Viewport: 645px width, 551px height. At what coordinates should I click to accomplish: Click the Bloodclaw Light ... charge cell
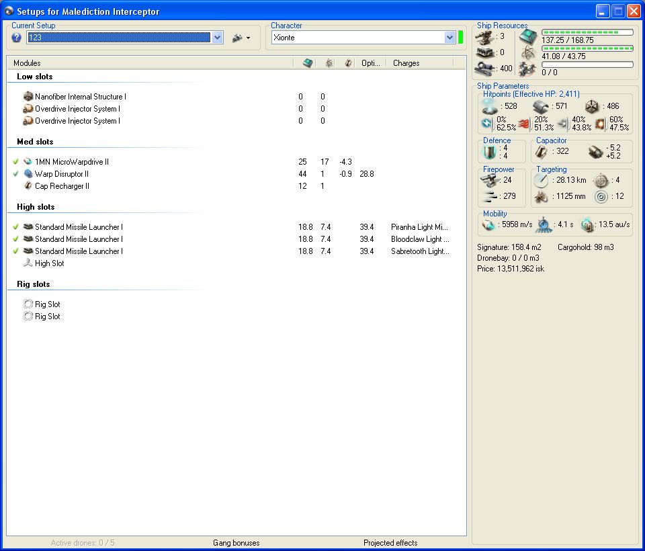tap(420, 239)
